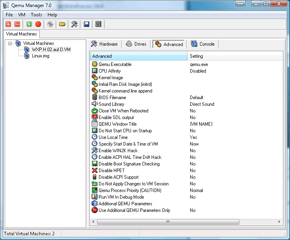Click the mixer sliders toolbar icon

tap(98, 24)
